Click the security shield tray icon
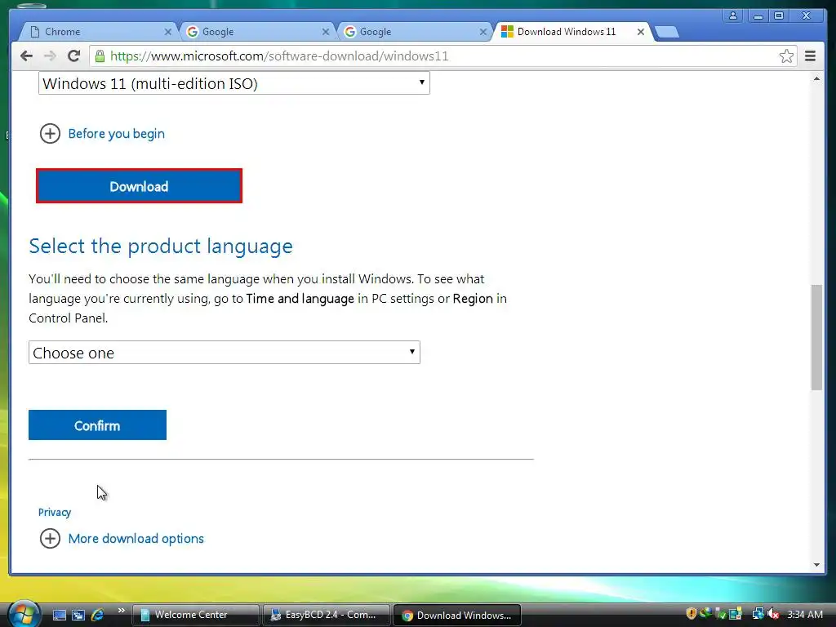Viewport: 836px width, 627px height. tap(691, 614)
